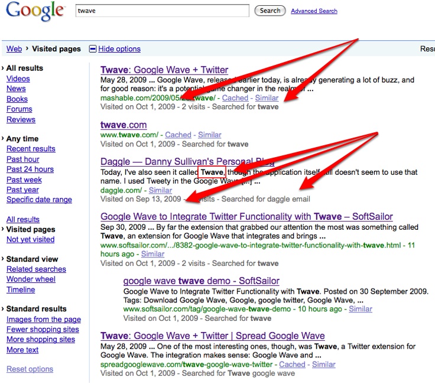Switch to Timeline view
The height and width of the screenshot is (384, 435).
coord(21,289)
